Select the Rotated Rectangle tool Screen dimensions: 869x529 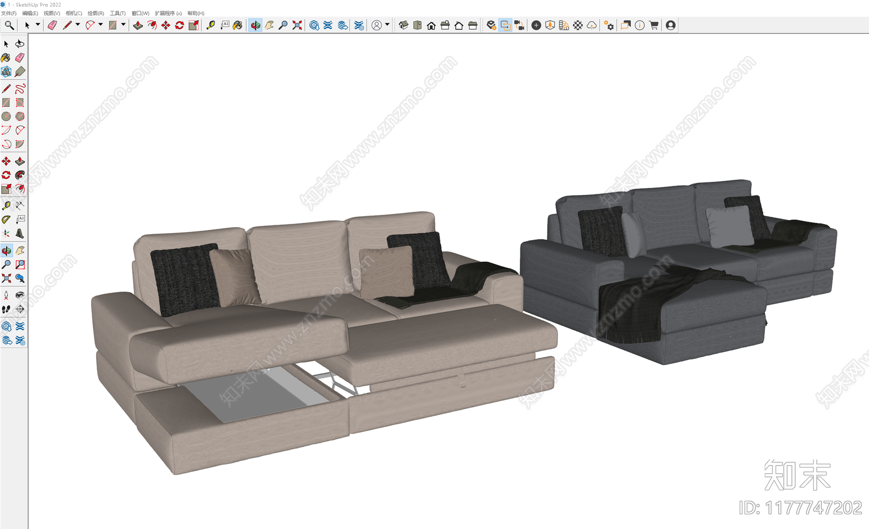point(20,103)
